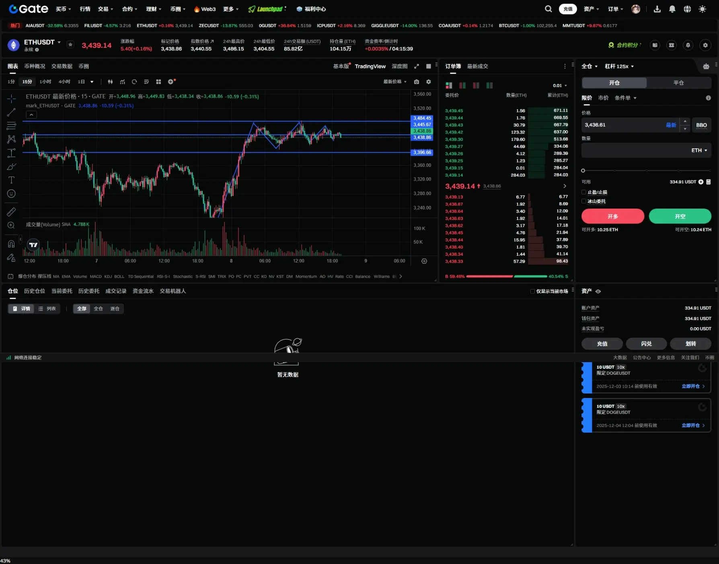Screen dimensions: 719x564
Task: Switch chart to 基本版
Action: click(341, 66)
